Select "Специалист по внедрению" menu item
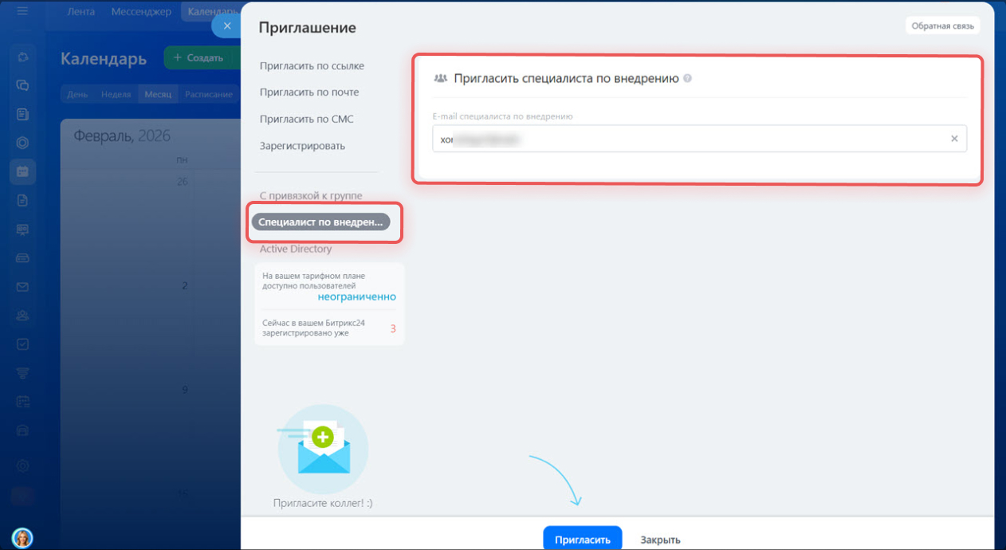The image size is (1006, 550). [x=320, y=222]
